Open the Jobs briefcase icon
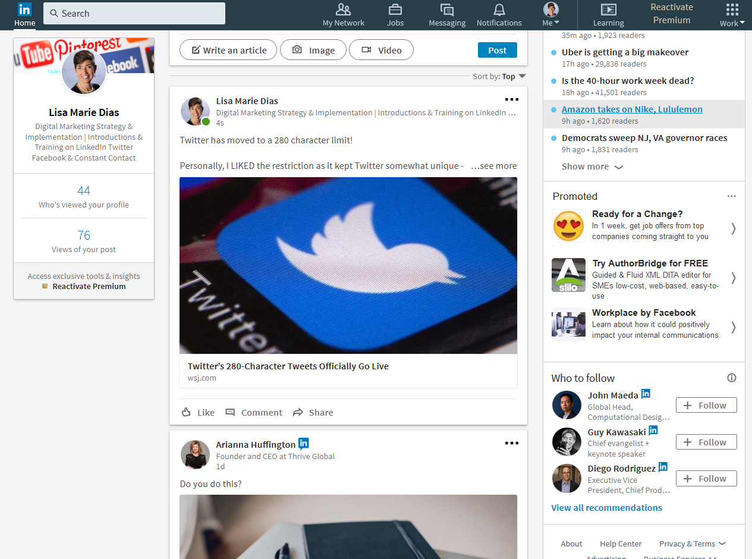752x559 pixels. [x=395, y=10]
